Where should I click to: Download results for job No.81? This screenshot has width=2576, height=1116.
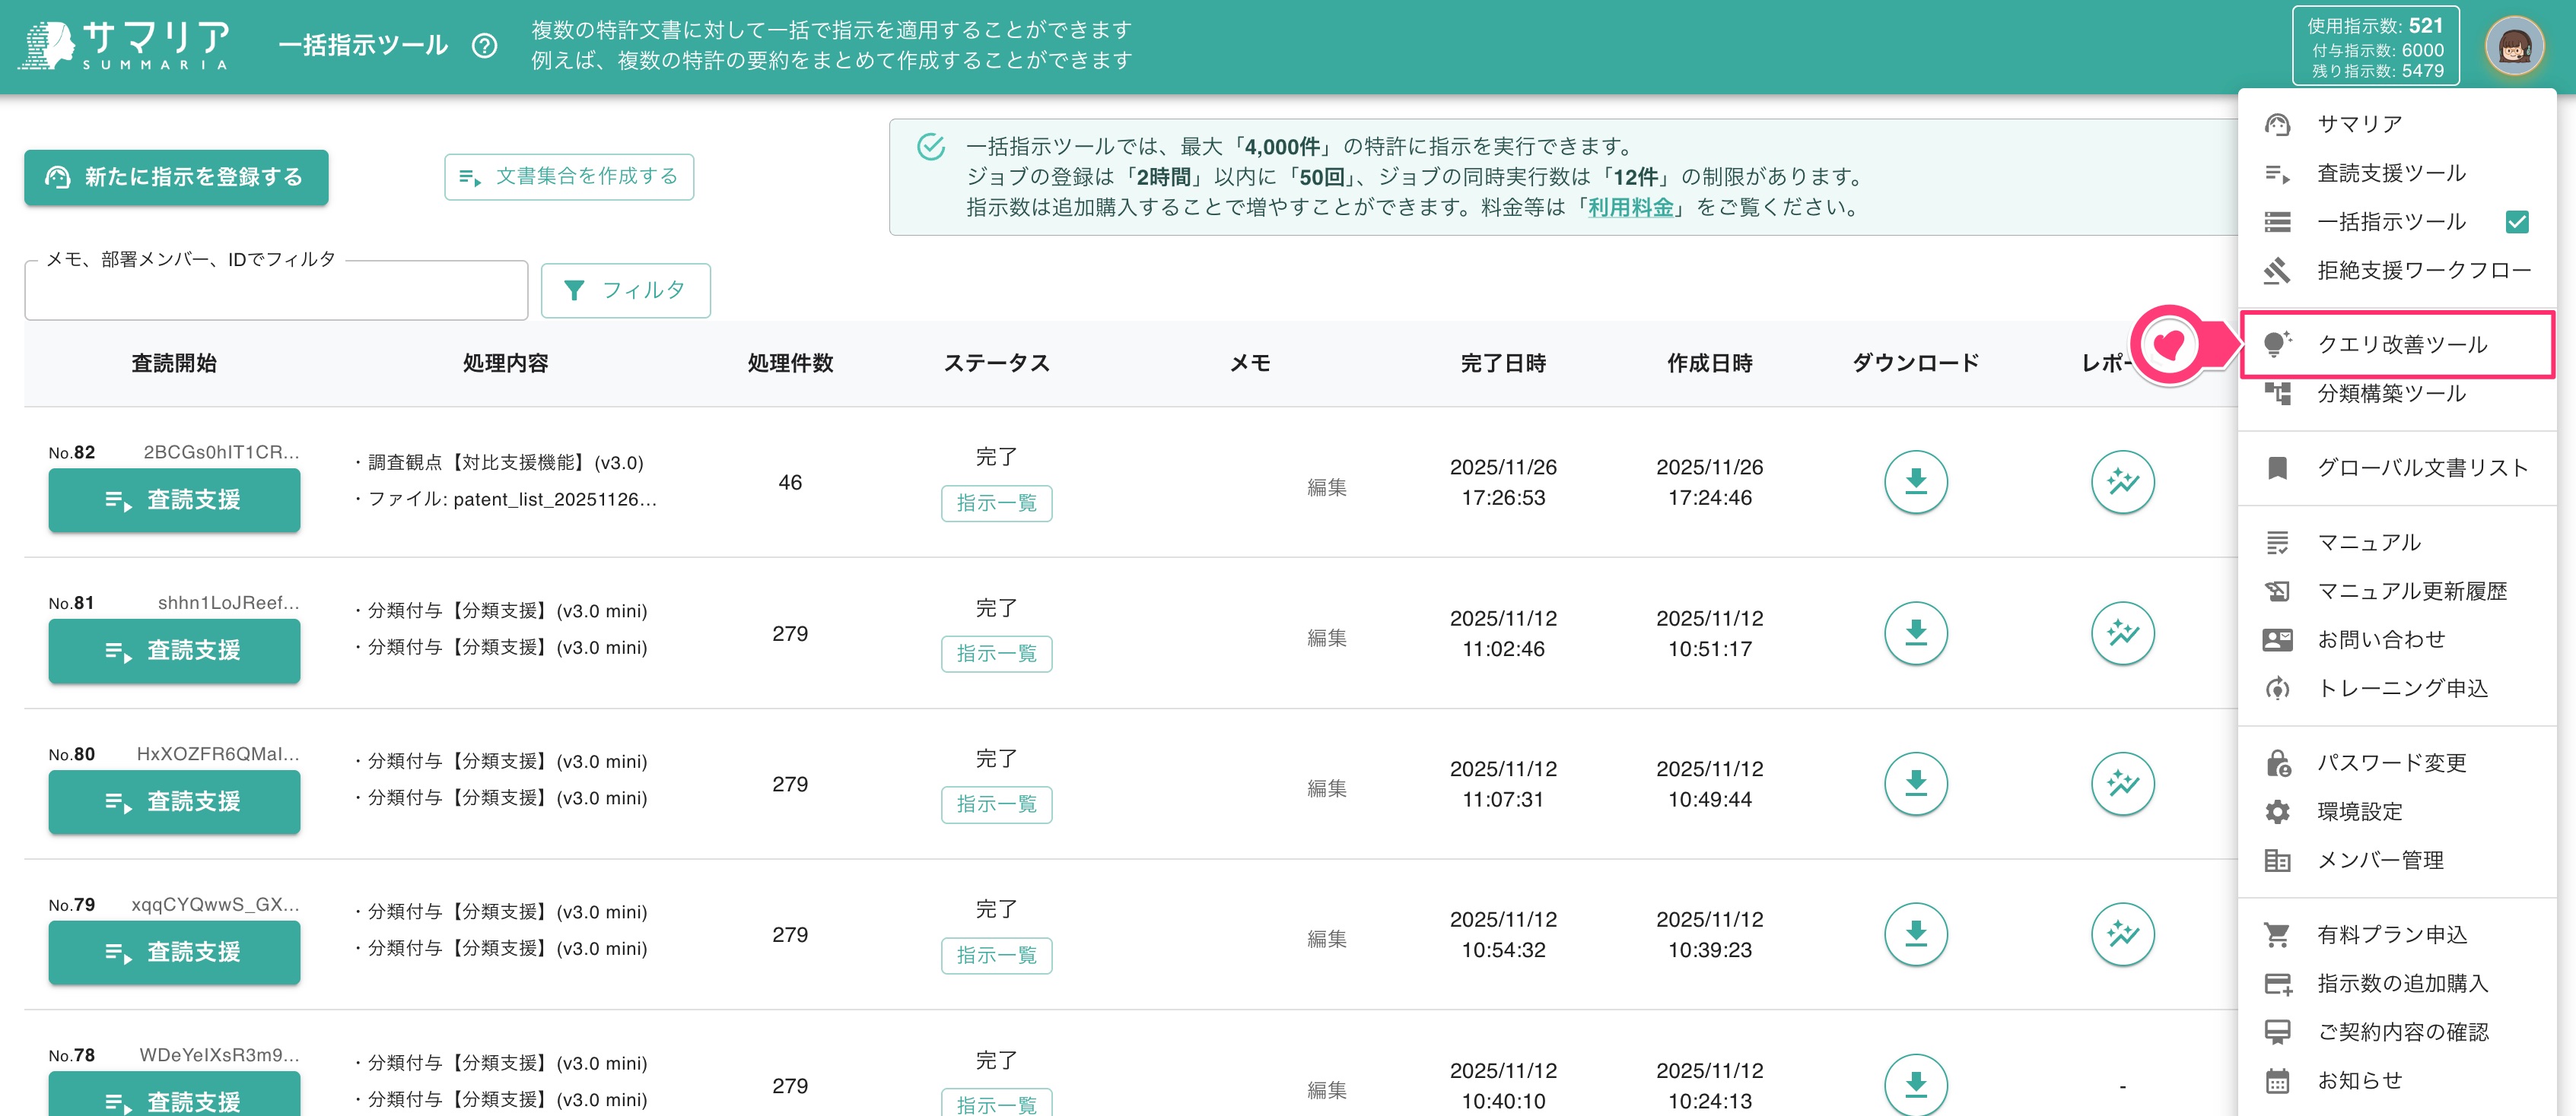(x=1915, y=633)
